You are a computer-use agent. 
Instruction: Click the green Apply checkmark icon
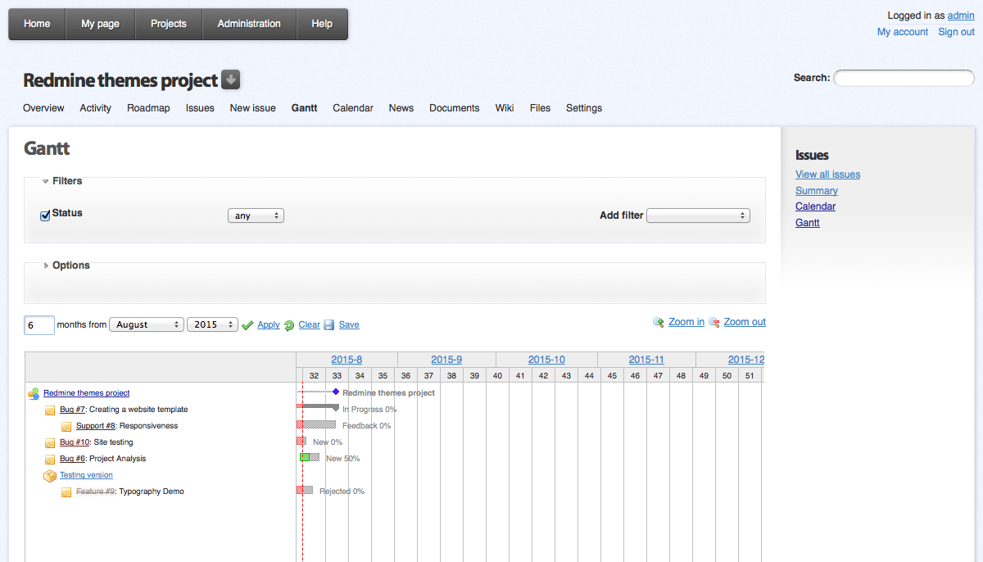pos(247,325)
